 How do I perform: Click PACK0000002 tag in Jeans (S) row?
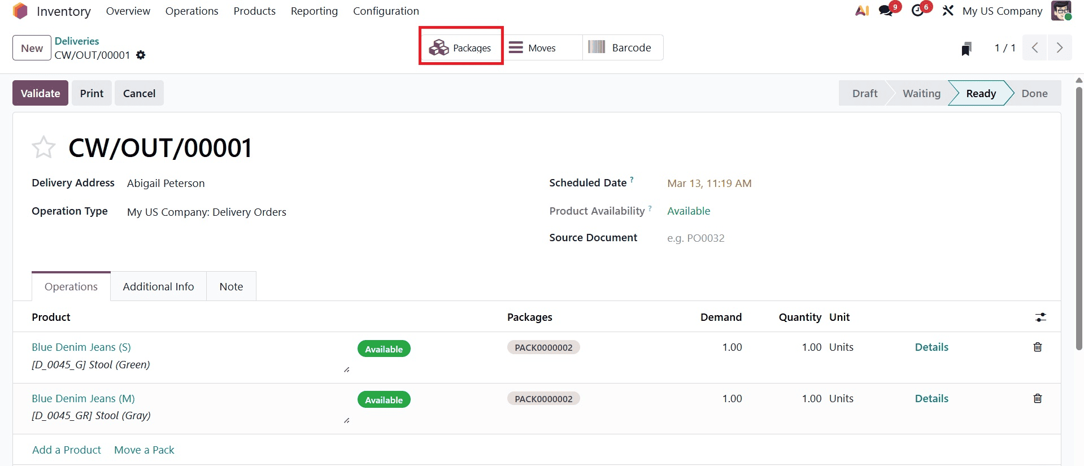tap(543, 347)
